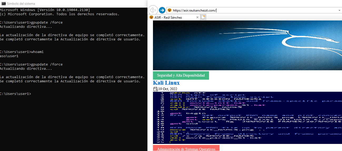342x151 pixels.
Task: Click the calendar icon beside 19 Oct, 2022
Action: point(155,89)
